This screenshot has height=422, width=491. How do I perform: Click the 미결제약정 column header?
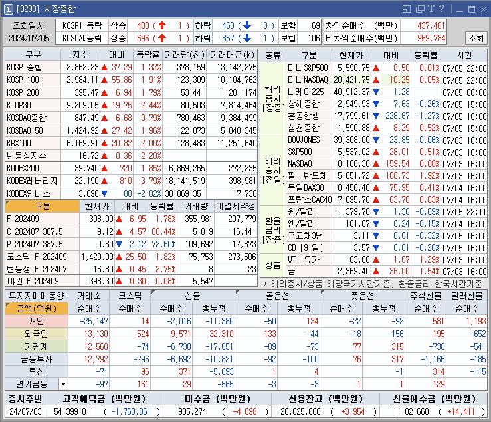click(x=236, y=206)
